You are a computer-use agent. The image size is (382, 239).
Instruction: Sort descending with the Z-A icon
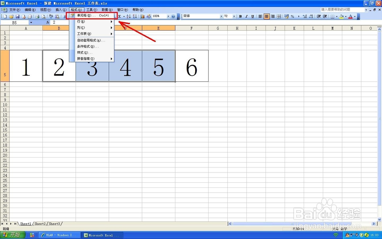click(x=135, y=16)
